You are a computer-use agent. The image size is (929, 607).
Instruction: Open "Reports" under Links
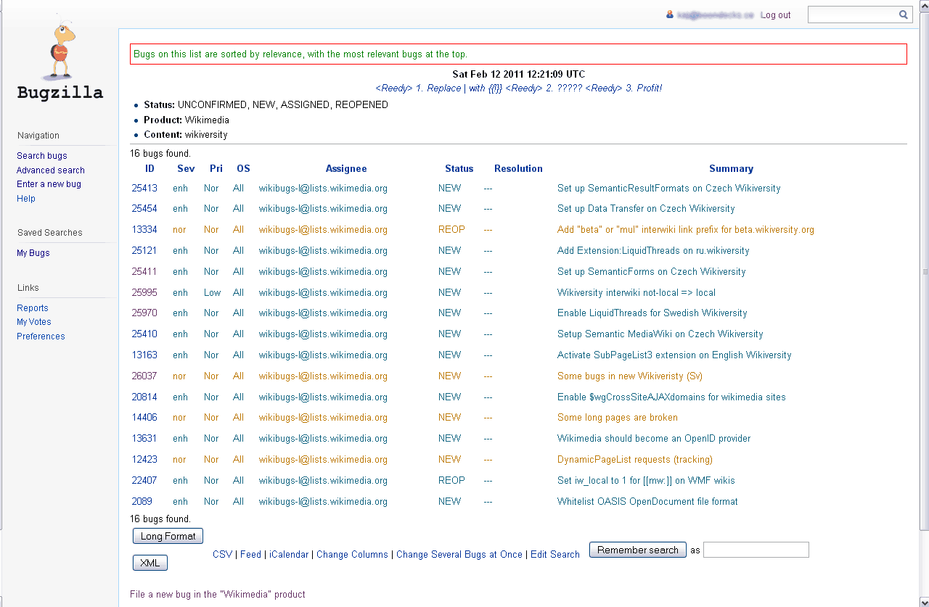click(x=32, y=307)
